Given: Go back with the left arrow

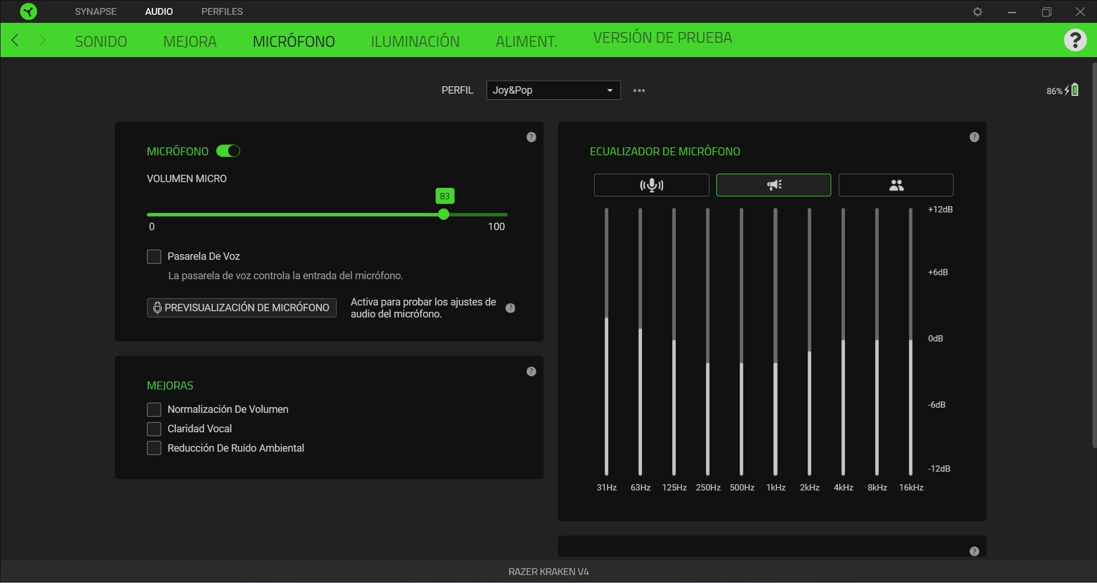Looking at the screenshot, I should 15,40.
